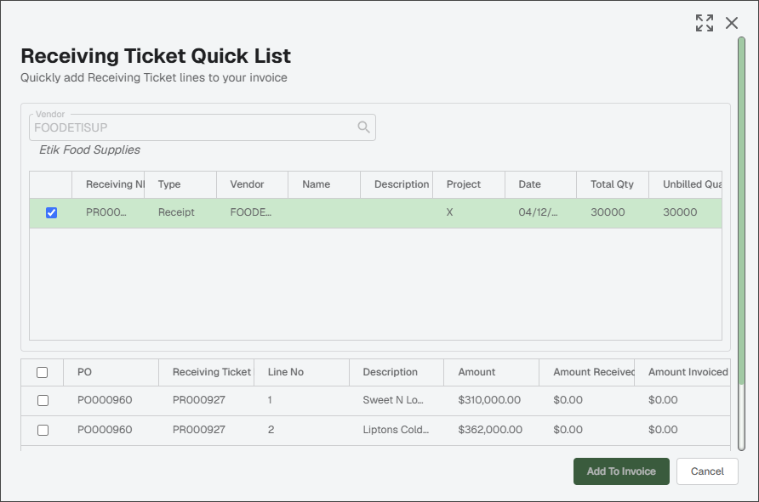
Task: Sort by Amount Received column header
Action: 586,372
